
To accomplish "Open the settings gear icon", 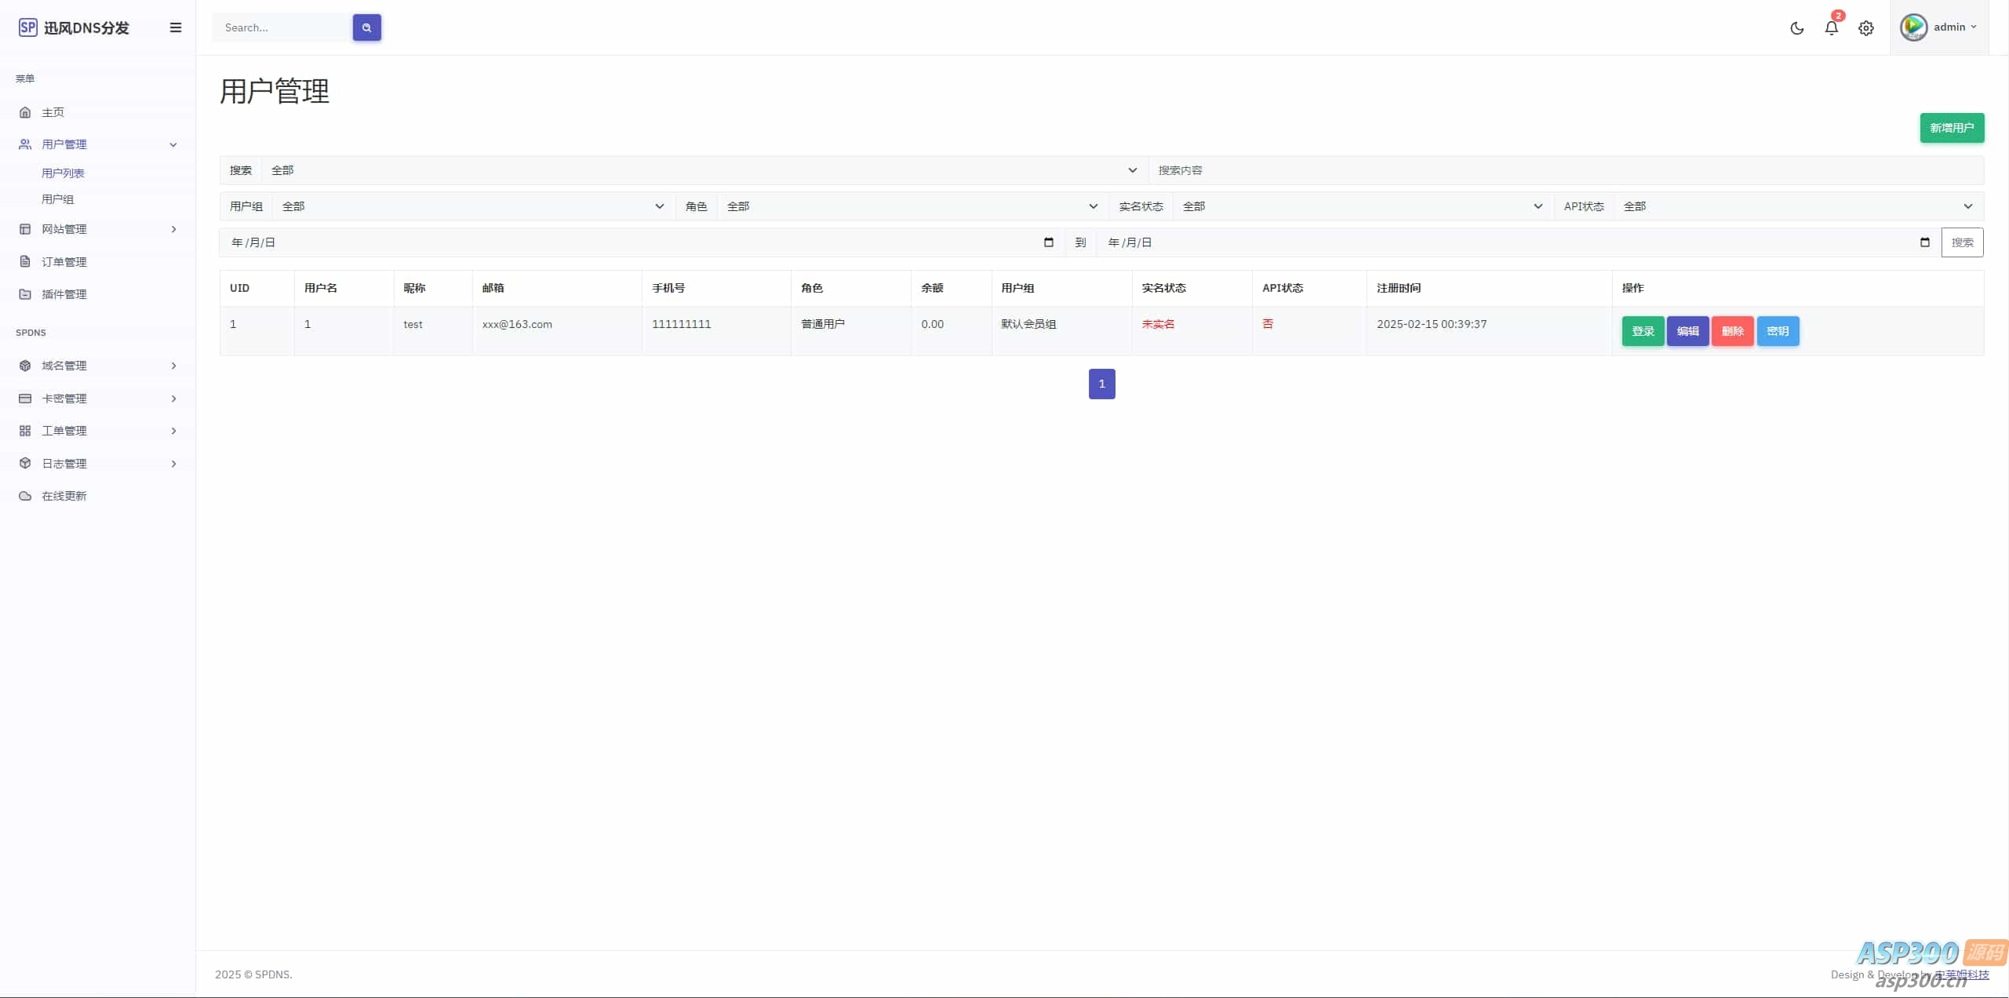I will point(1865,28).
